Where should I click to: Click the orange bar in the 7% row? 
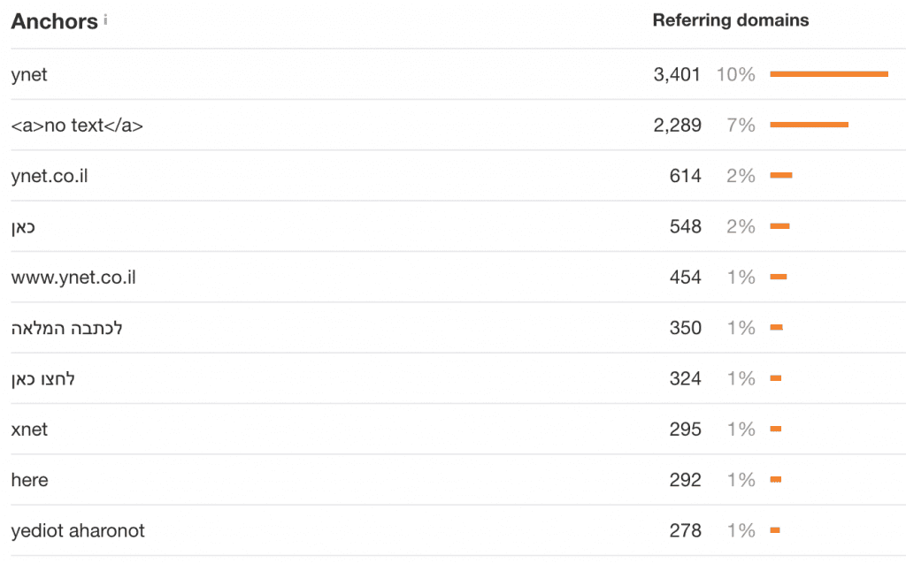809,125
